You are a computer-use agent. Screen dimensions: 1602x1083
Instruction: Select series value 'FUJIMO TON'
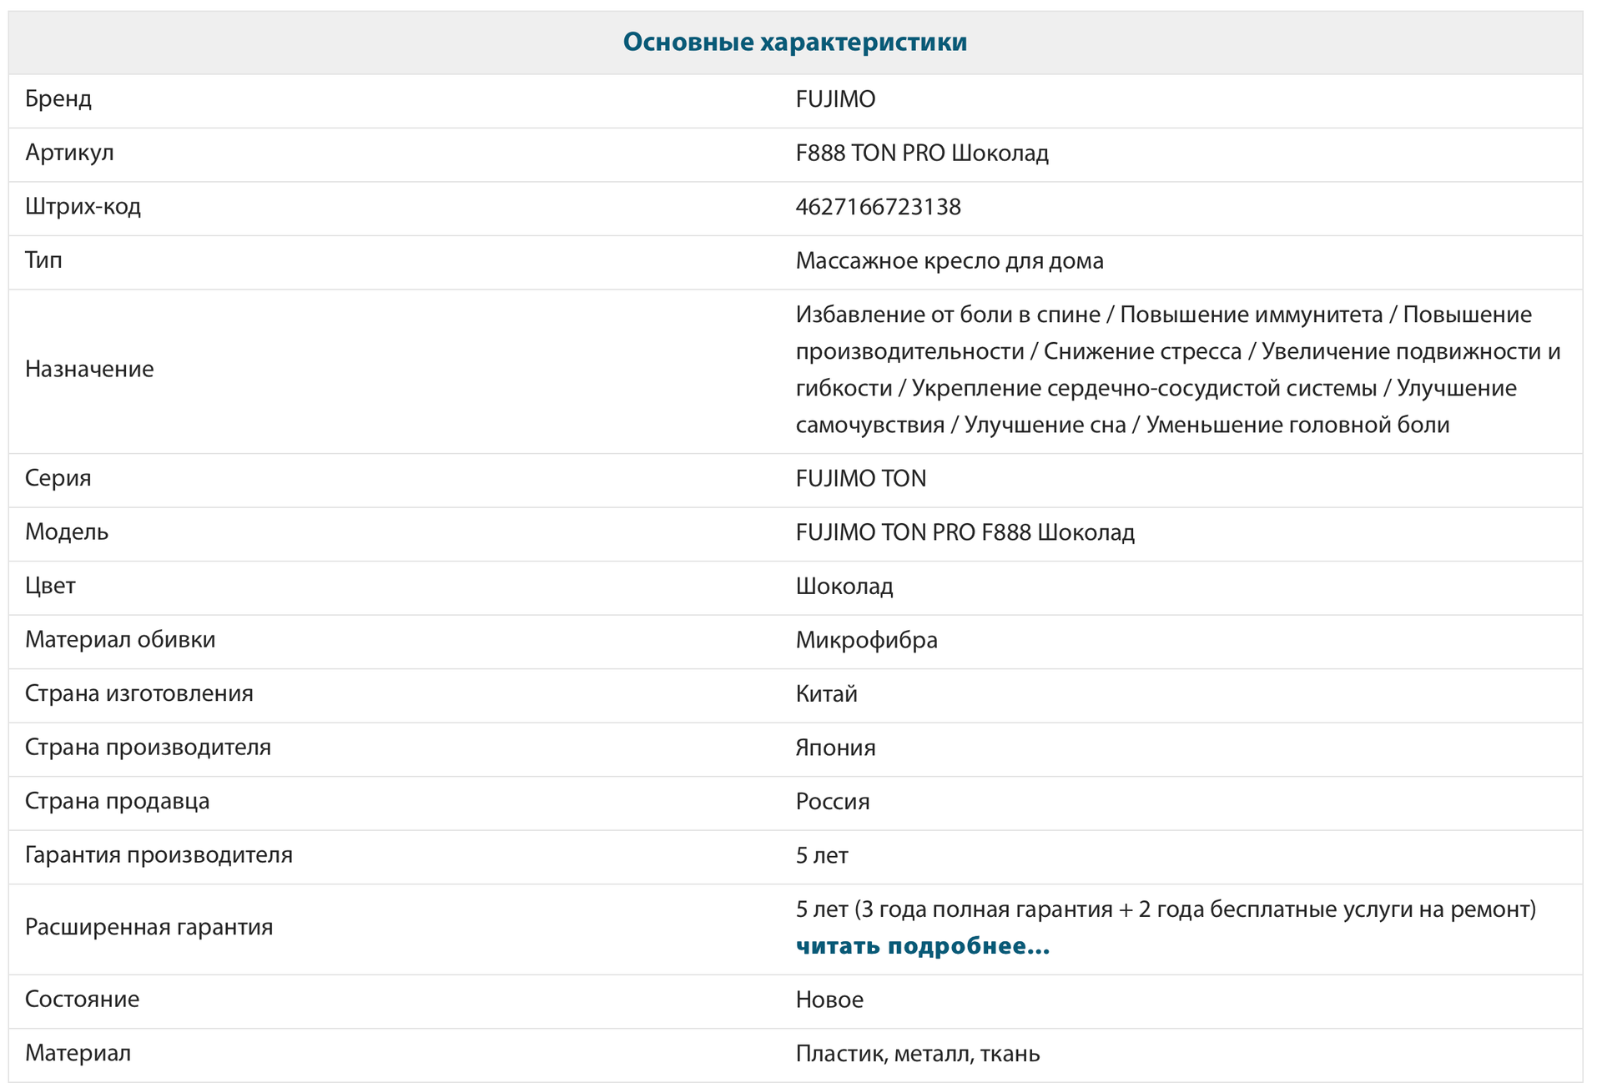[861, 479]
